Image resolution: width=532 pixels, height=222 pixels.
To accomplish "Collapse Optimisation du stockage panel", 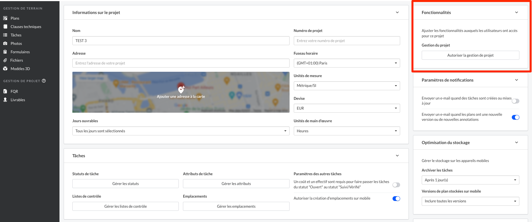I will (x=517, y=142).
